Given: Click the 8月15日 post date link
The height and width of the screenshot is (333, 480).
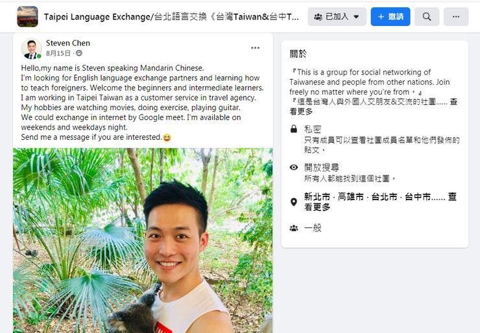Looking at the screenshot, I should click(x=58, y=53).
